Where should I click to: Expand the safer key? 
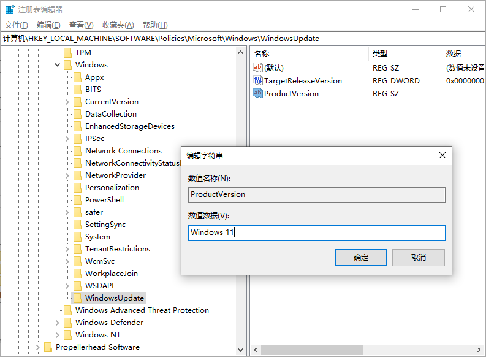pos(67,212)
